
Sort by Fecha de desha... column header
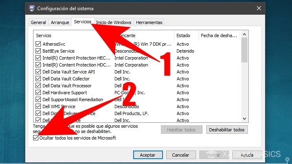tap(219, 35)
